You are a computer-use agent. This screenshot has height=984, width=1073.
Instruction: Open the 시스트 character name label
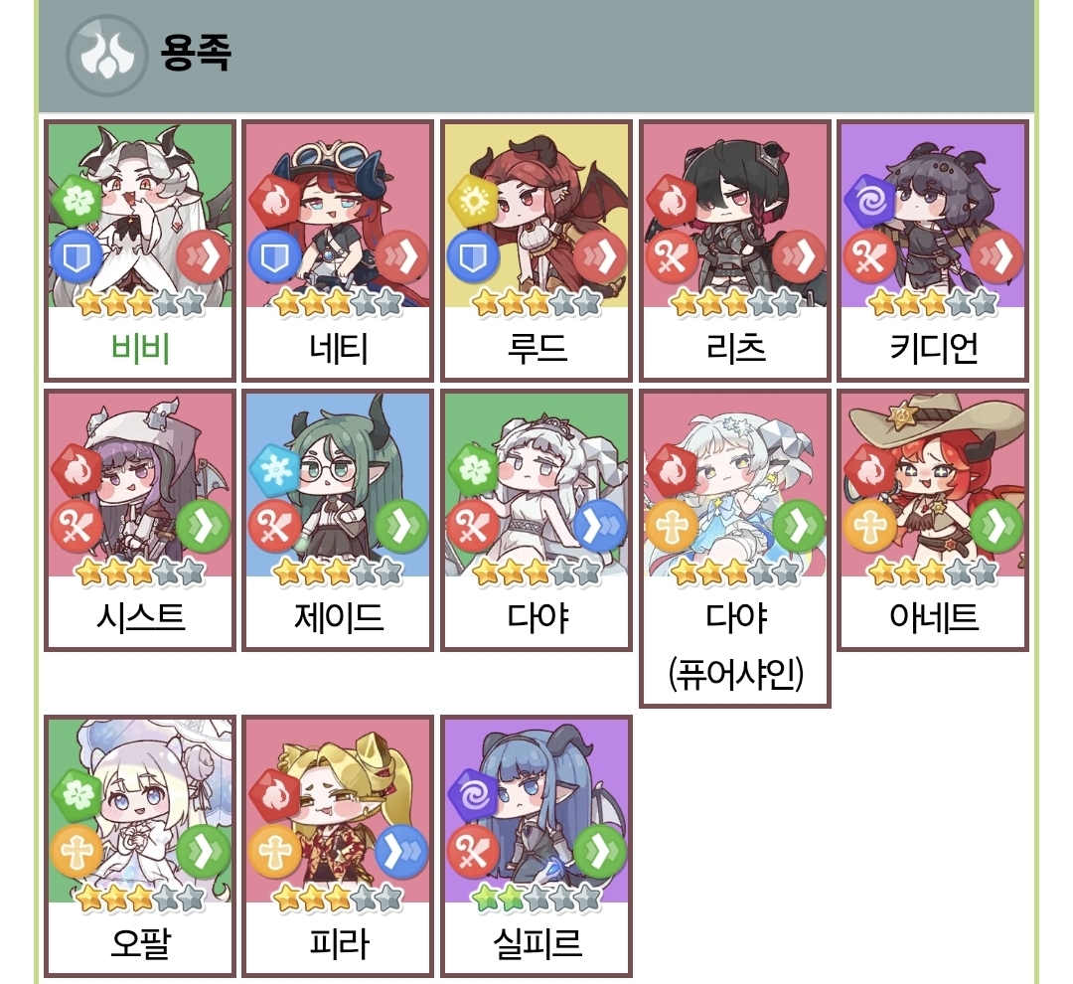pyautogui.click(x=140, y=617)
